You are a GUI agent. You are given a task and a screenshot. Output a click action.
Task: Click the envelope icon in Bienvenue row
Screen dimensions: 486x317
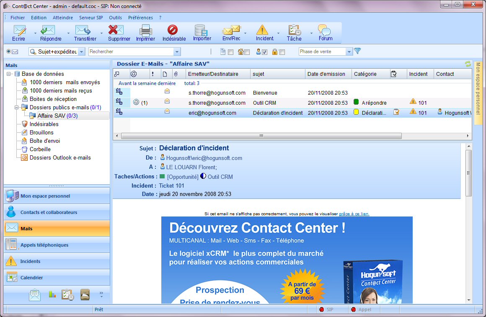(x=167, y=91)
